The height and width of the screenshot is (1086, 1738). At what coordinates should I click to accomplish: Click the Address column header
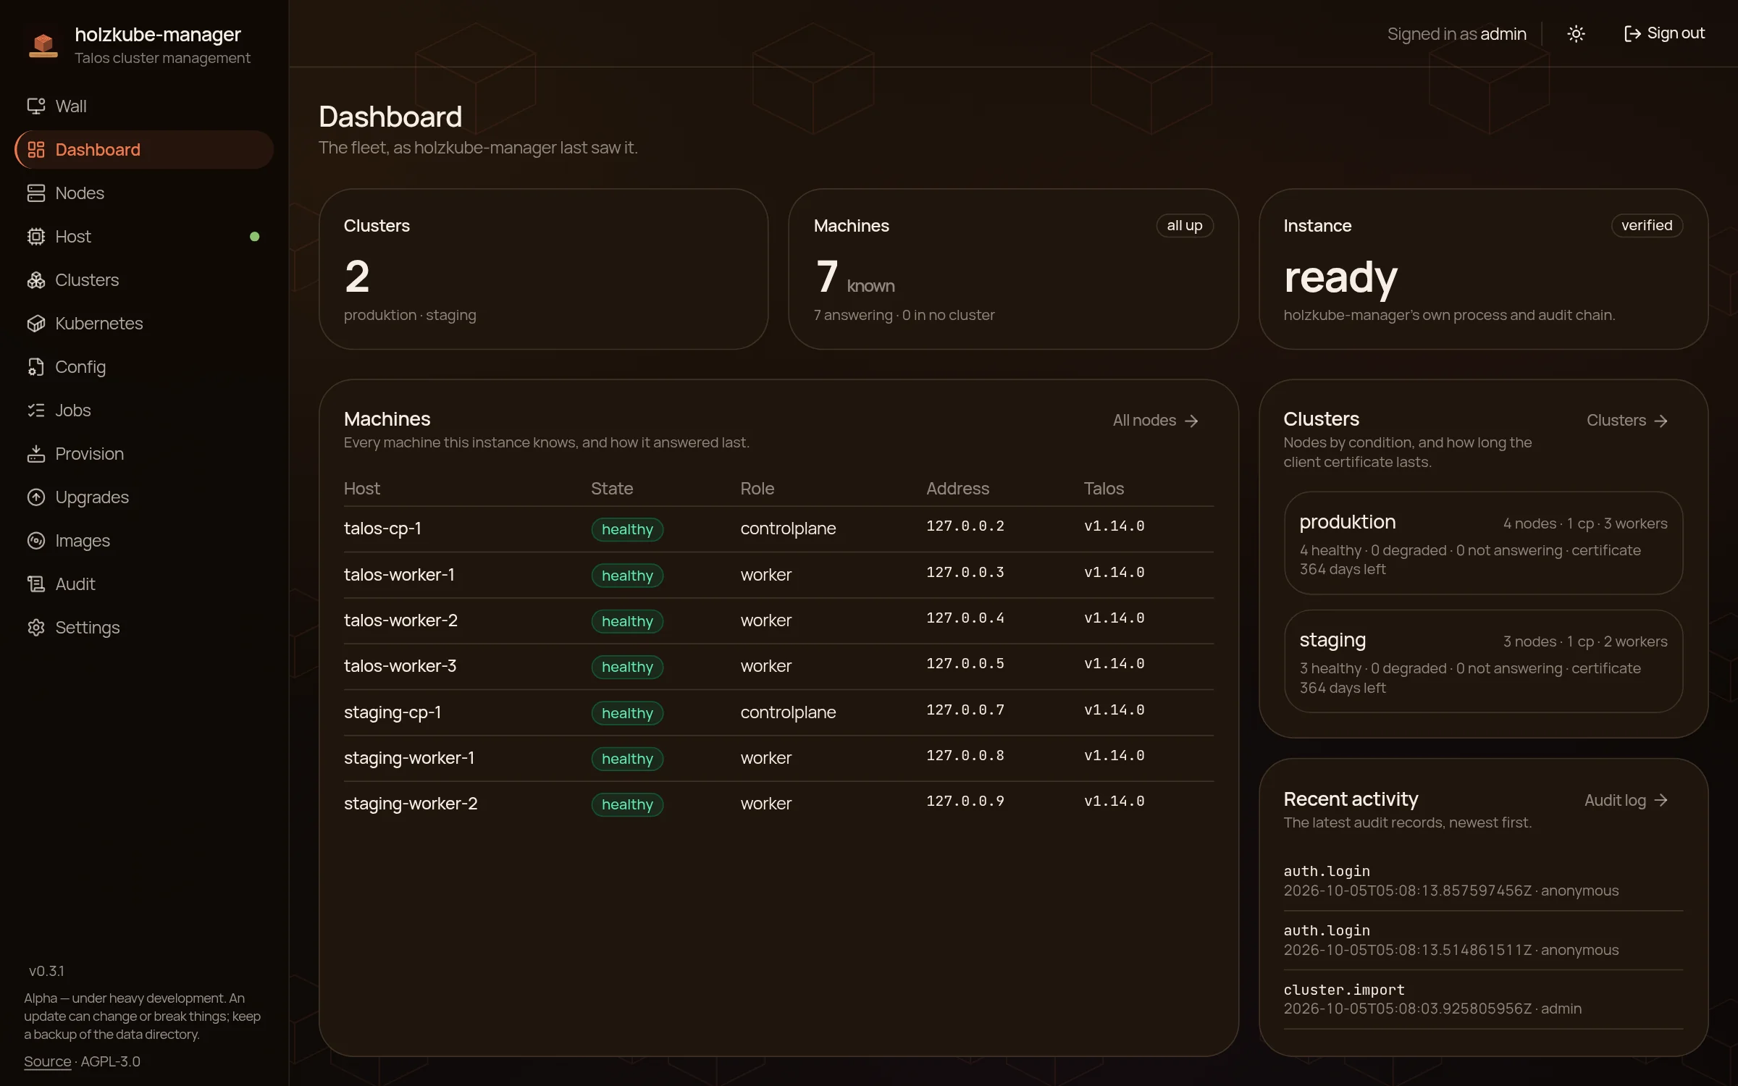[957, 489]
